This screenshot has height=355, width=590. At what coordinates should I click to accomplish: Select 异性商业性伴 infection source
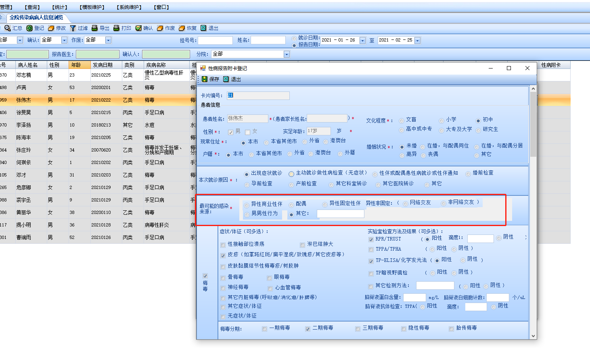point(247,205)
